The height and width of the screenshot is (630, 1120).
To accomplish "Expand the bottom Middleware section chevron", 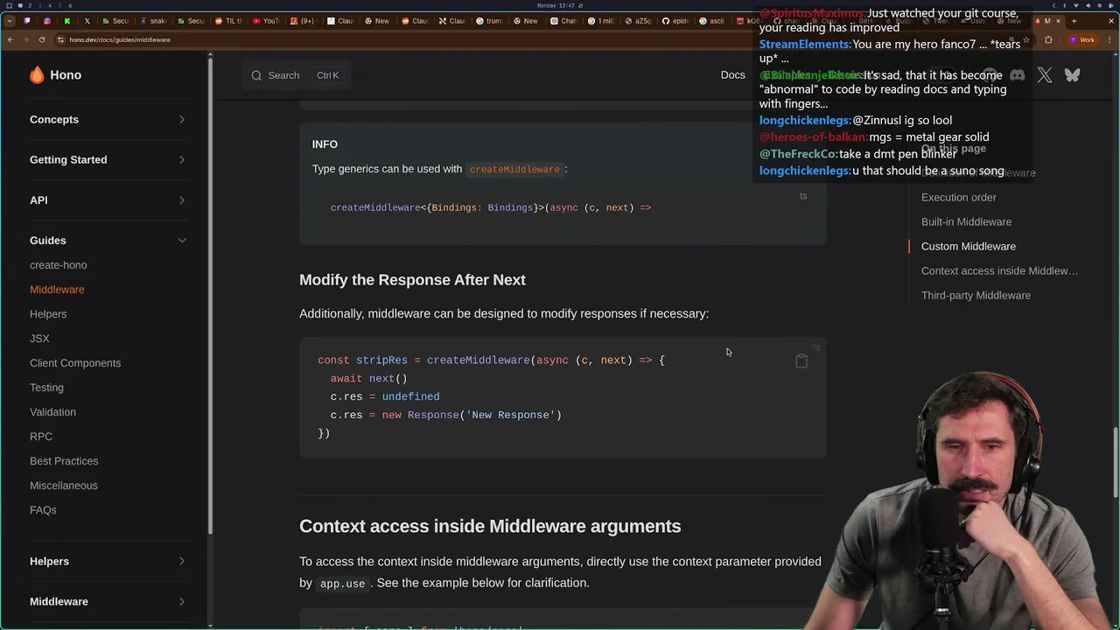I will coord(182,602).
